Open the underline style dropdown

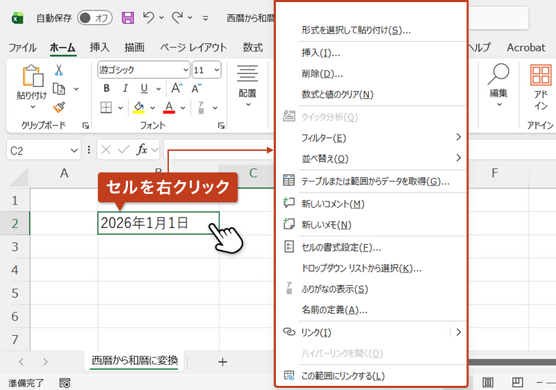click(158, 89)
